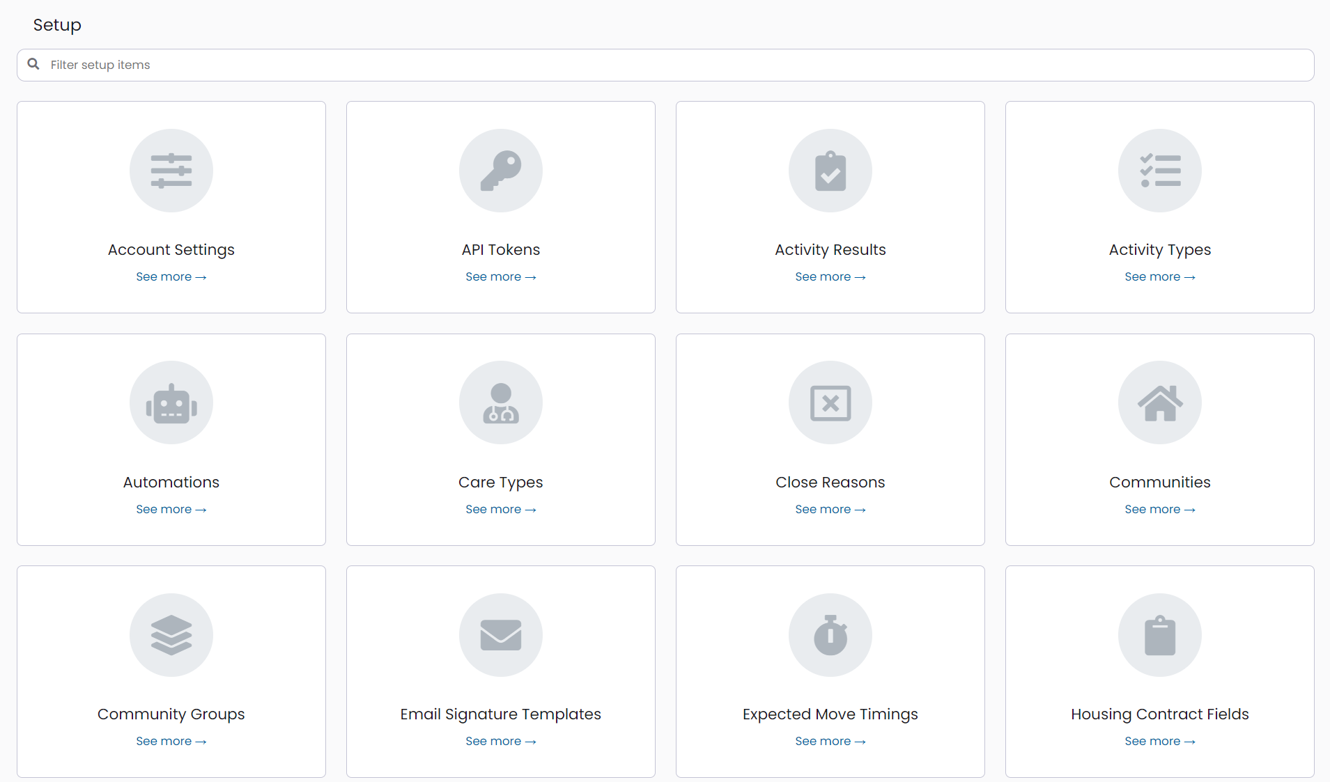Screen dimensions: 1330x782
Task: Click the Expected Move Timings stopwatch icon
Action: click(830, 635)
